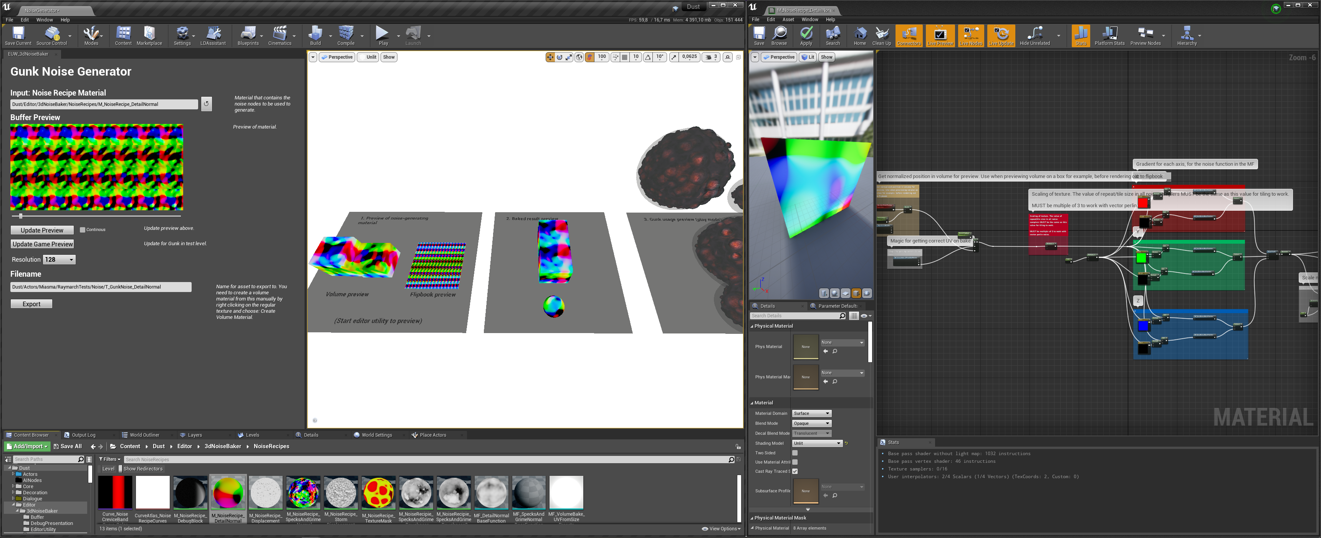Click the Export button
The height and width of the screenshot is (538, 1321).
[31, 304]
